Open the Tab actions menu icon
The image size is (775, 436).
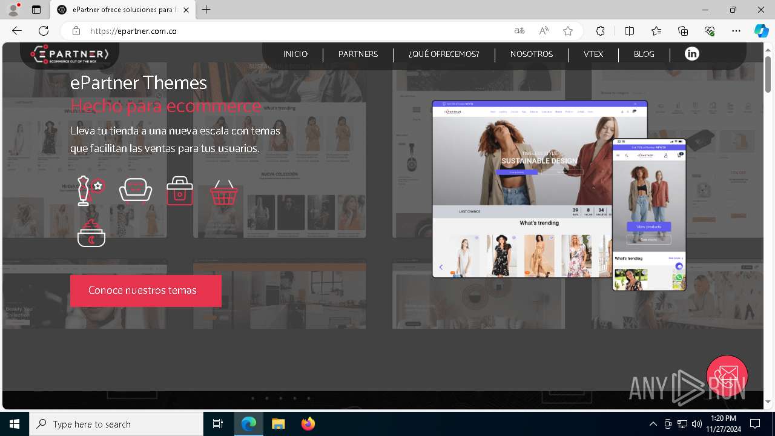pos(36,10)
